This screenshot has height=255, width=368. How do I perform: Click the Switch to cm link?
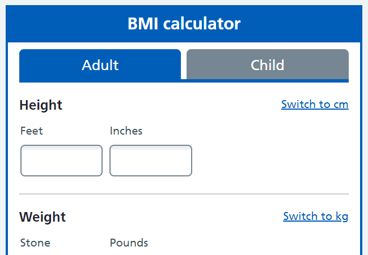pos(315,105)
